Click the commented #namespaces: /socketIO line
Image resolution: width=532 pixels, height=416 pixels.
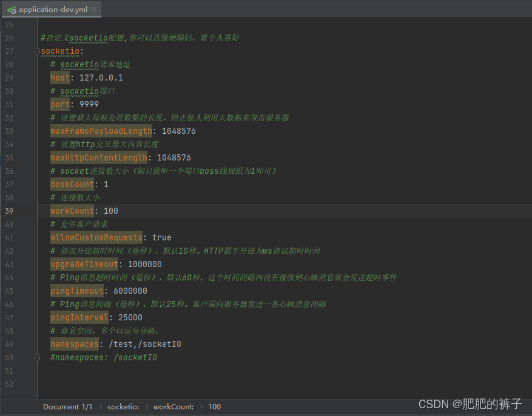pos(104,357)
